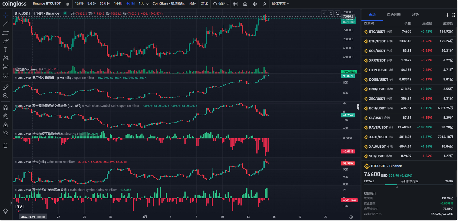Open CoinGlass 精选指标 menu
The width and height of the screenshot is (458, 221).
click(x=168, y=3)
